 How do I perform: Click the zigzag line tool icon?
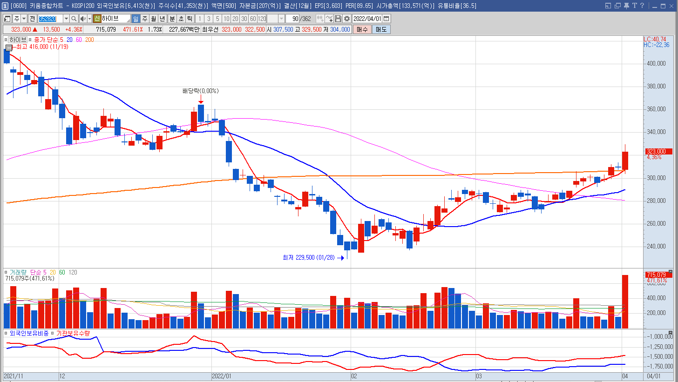329,19
